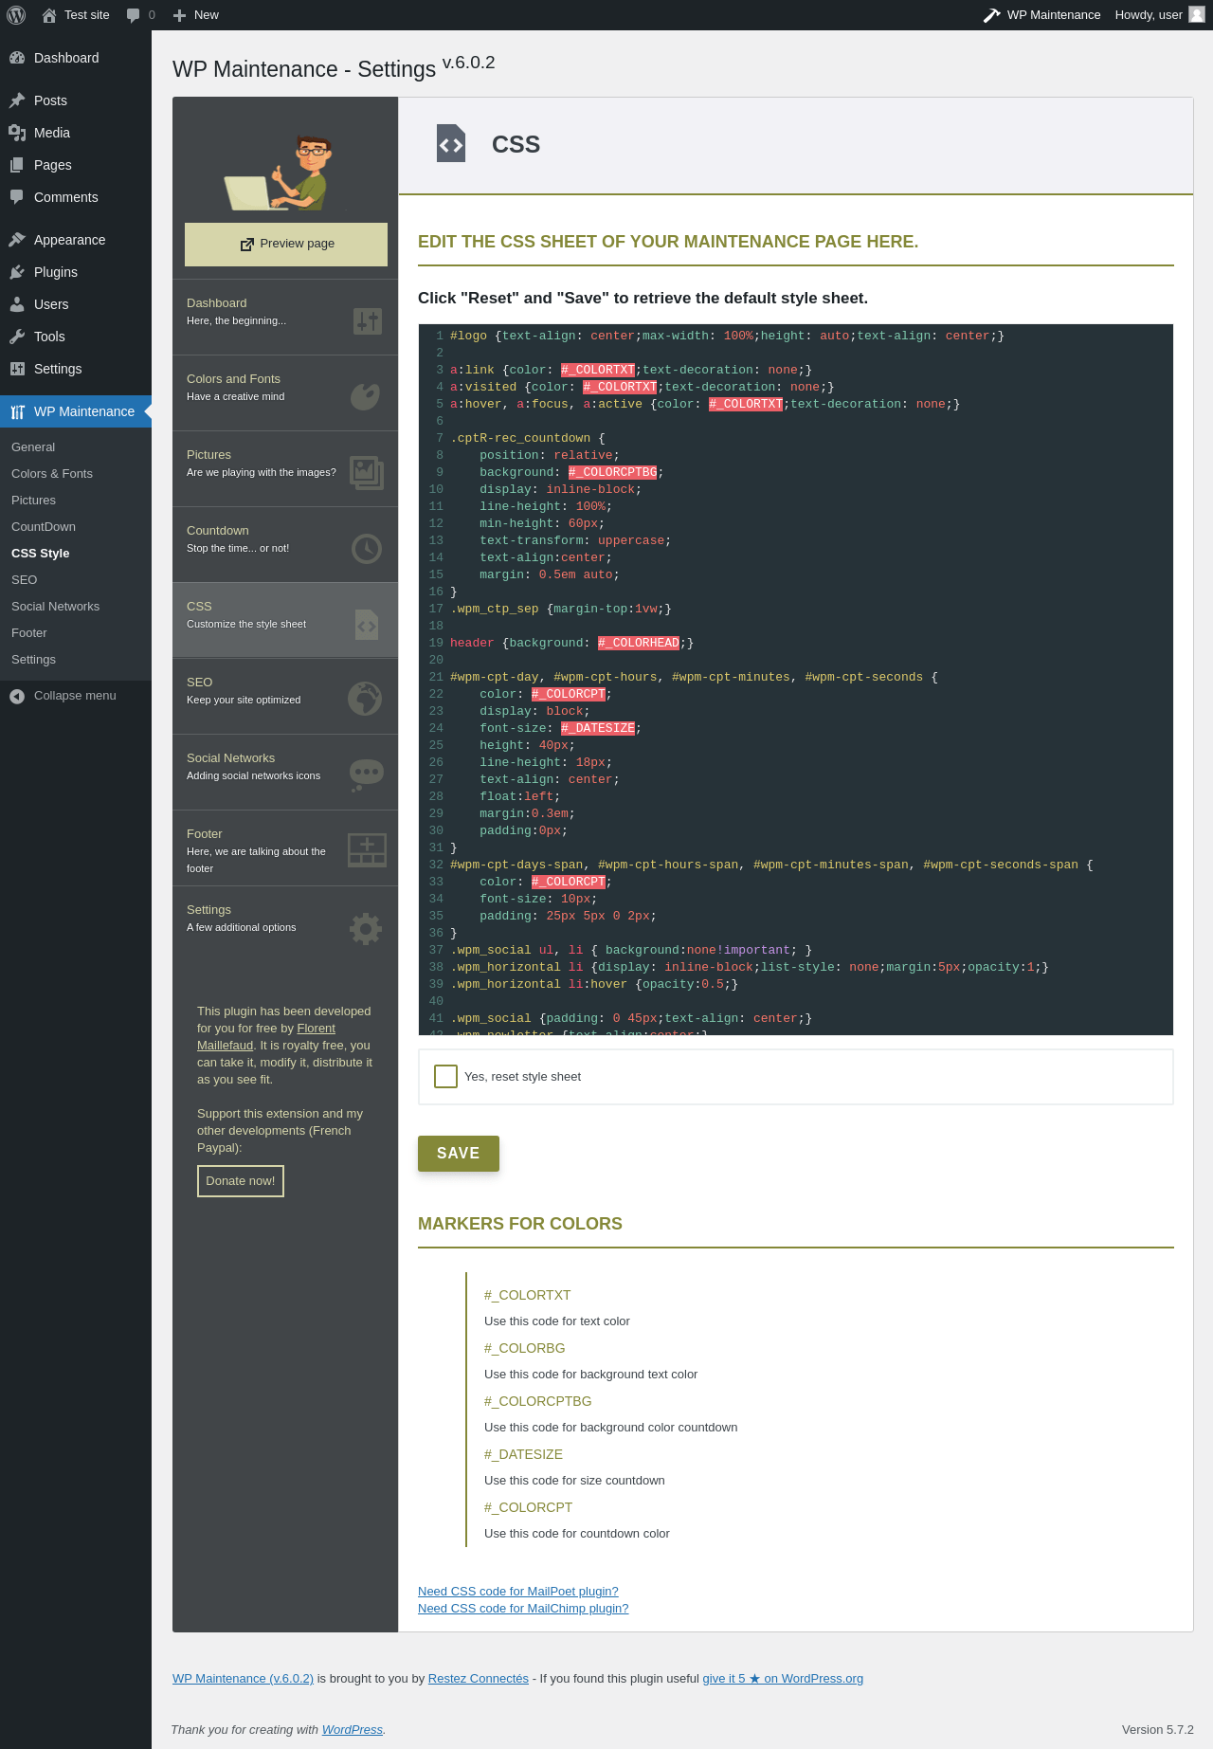Click the SEO globe icon
The image size is (1213, 1749).
(x=366, y=700)
